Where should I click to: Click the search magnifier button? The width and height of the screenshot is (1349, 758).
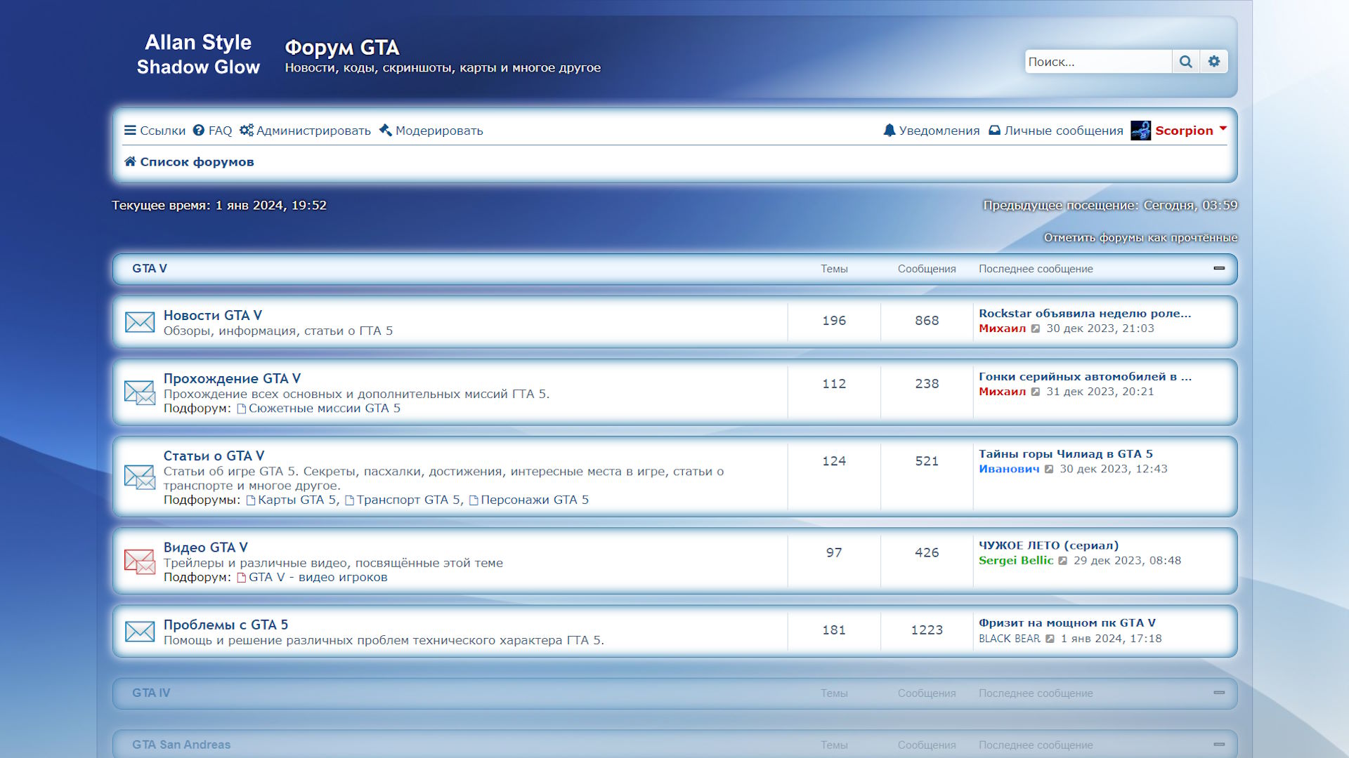[1185, 62]
